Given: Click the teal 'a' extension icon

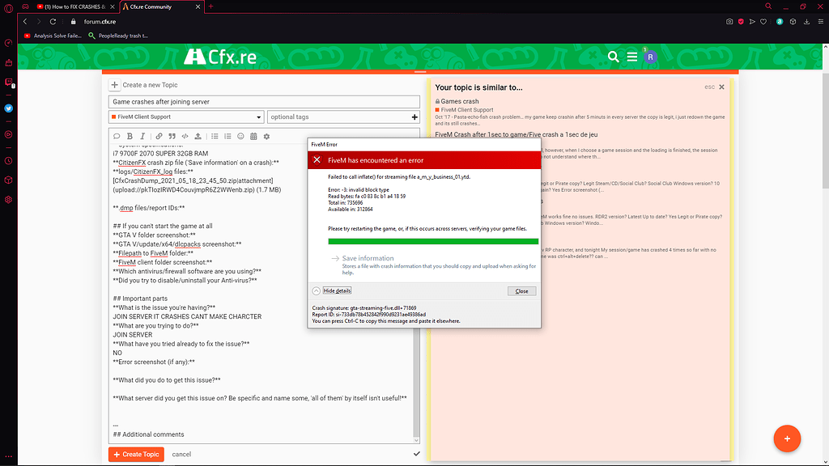Looking at the screenshot, I should click(x=780, y=22).
